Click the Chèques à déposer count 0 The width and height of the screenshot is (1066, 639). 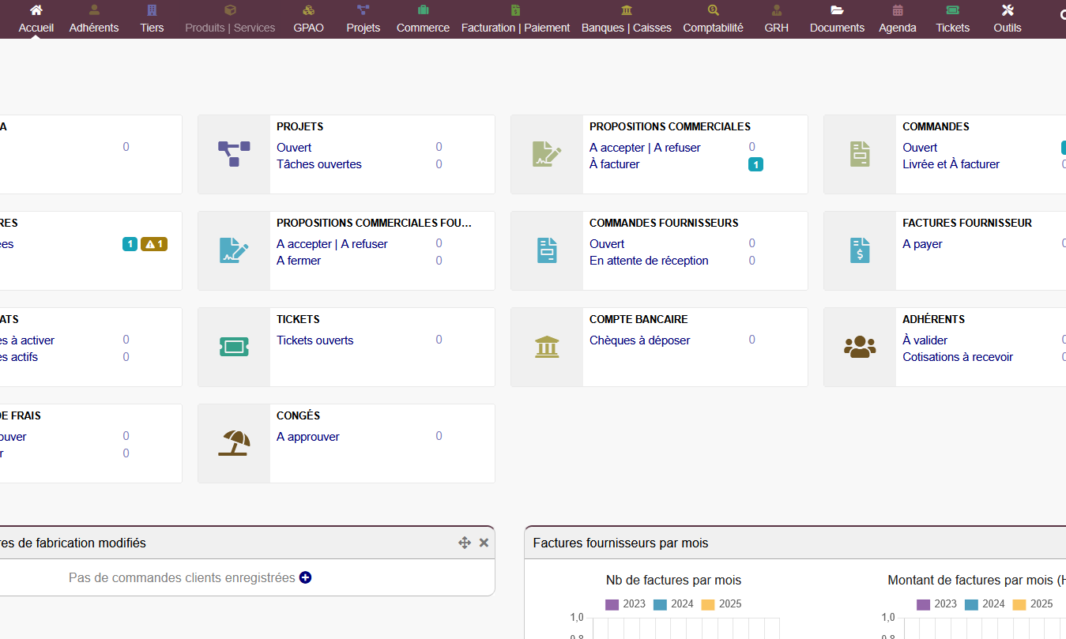click(751, 340)
